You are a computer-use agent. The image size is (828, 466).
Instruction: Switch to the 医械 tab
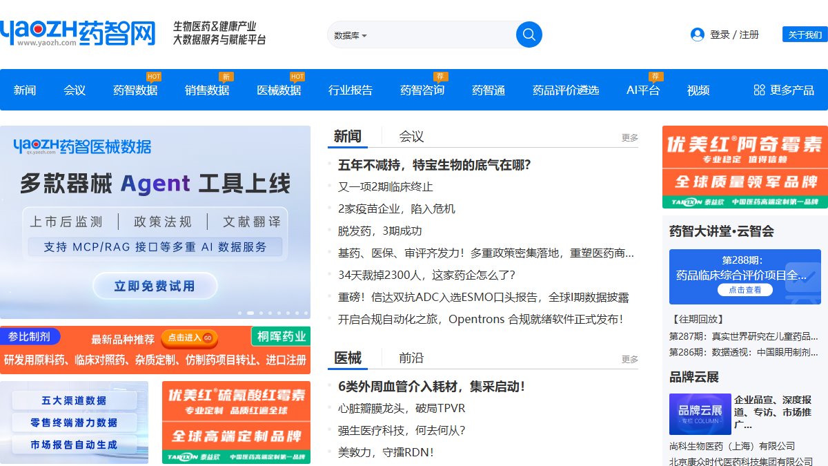(x=348, y=358)
